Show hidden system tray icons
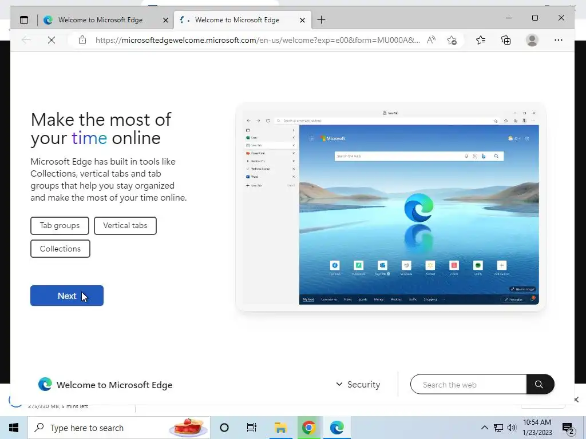 pyautogui.click(x=484, y=428)
